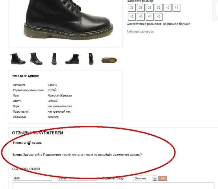
Task: Select shoe size 38
Action: click(x=149, y=8)
